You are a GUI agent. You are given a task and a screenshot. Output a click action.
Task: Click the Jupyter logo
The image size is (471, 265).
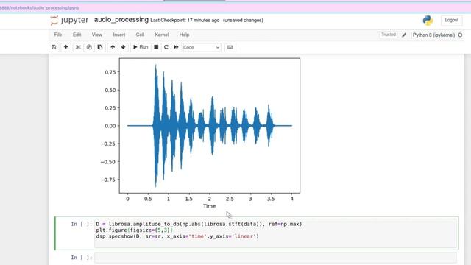tap(69, 21)
